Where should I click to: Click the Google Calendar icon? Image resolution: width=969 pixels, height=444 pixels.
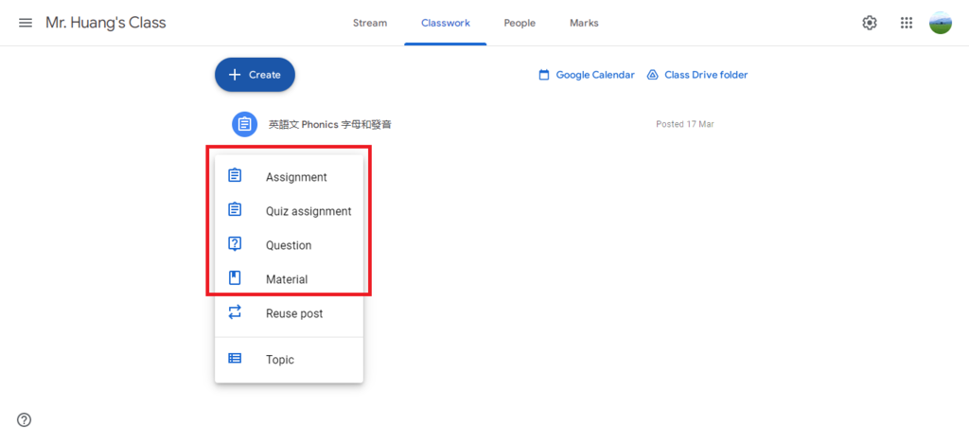(x=544, y=75)
